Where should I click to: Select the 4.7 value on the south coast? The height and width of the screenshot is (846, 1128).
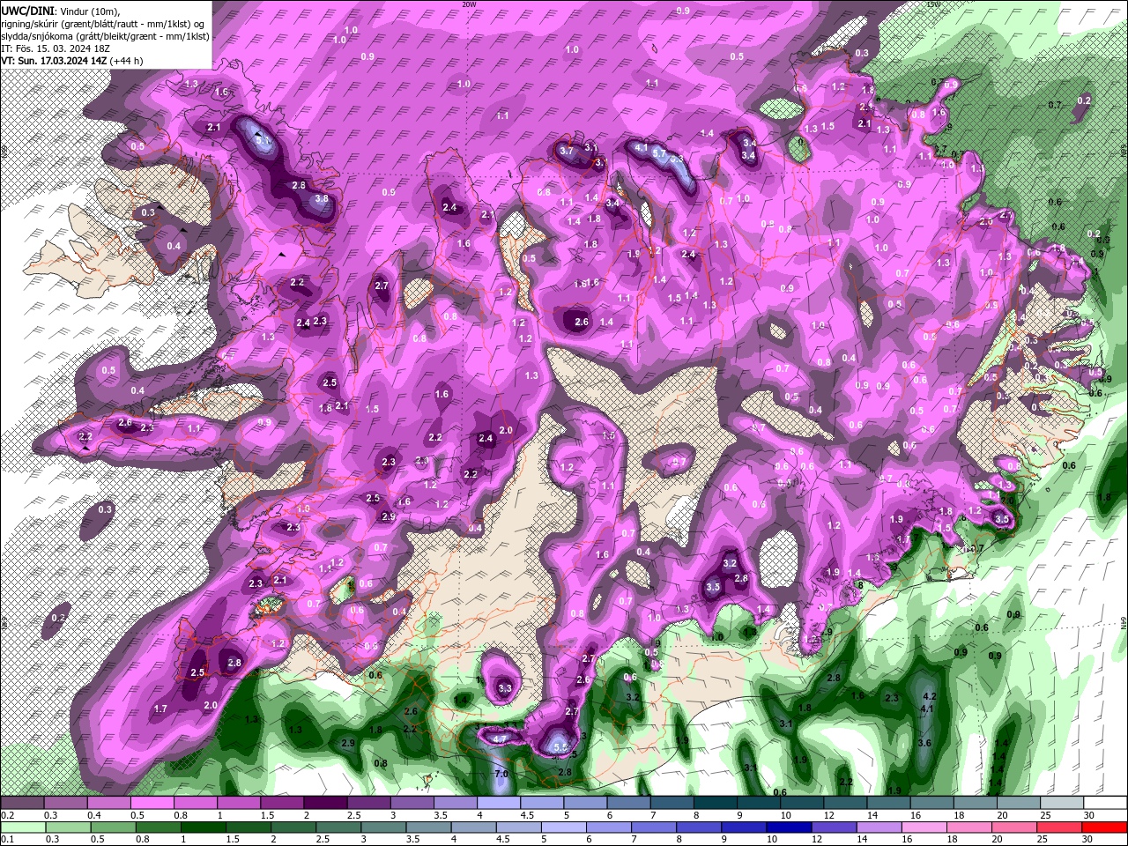(499, 738)
